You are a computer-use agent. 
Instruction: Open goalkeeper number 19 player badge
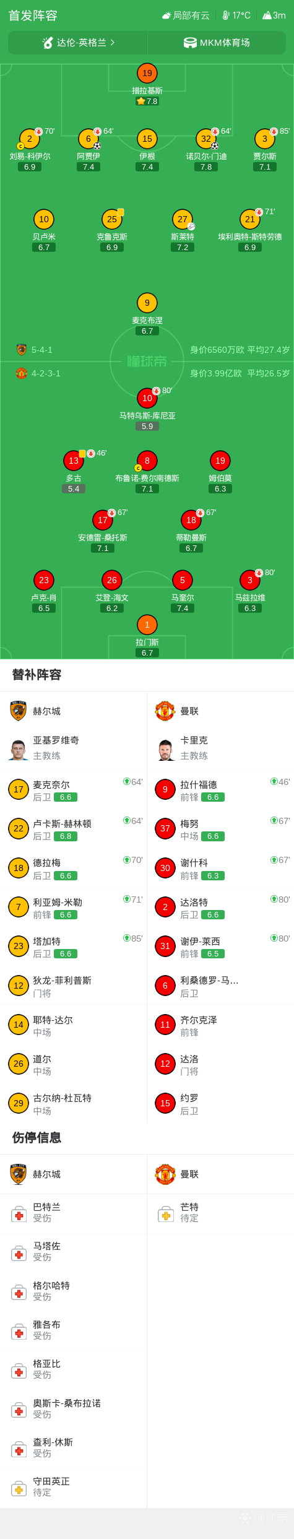[x=147, y=73]
